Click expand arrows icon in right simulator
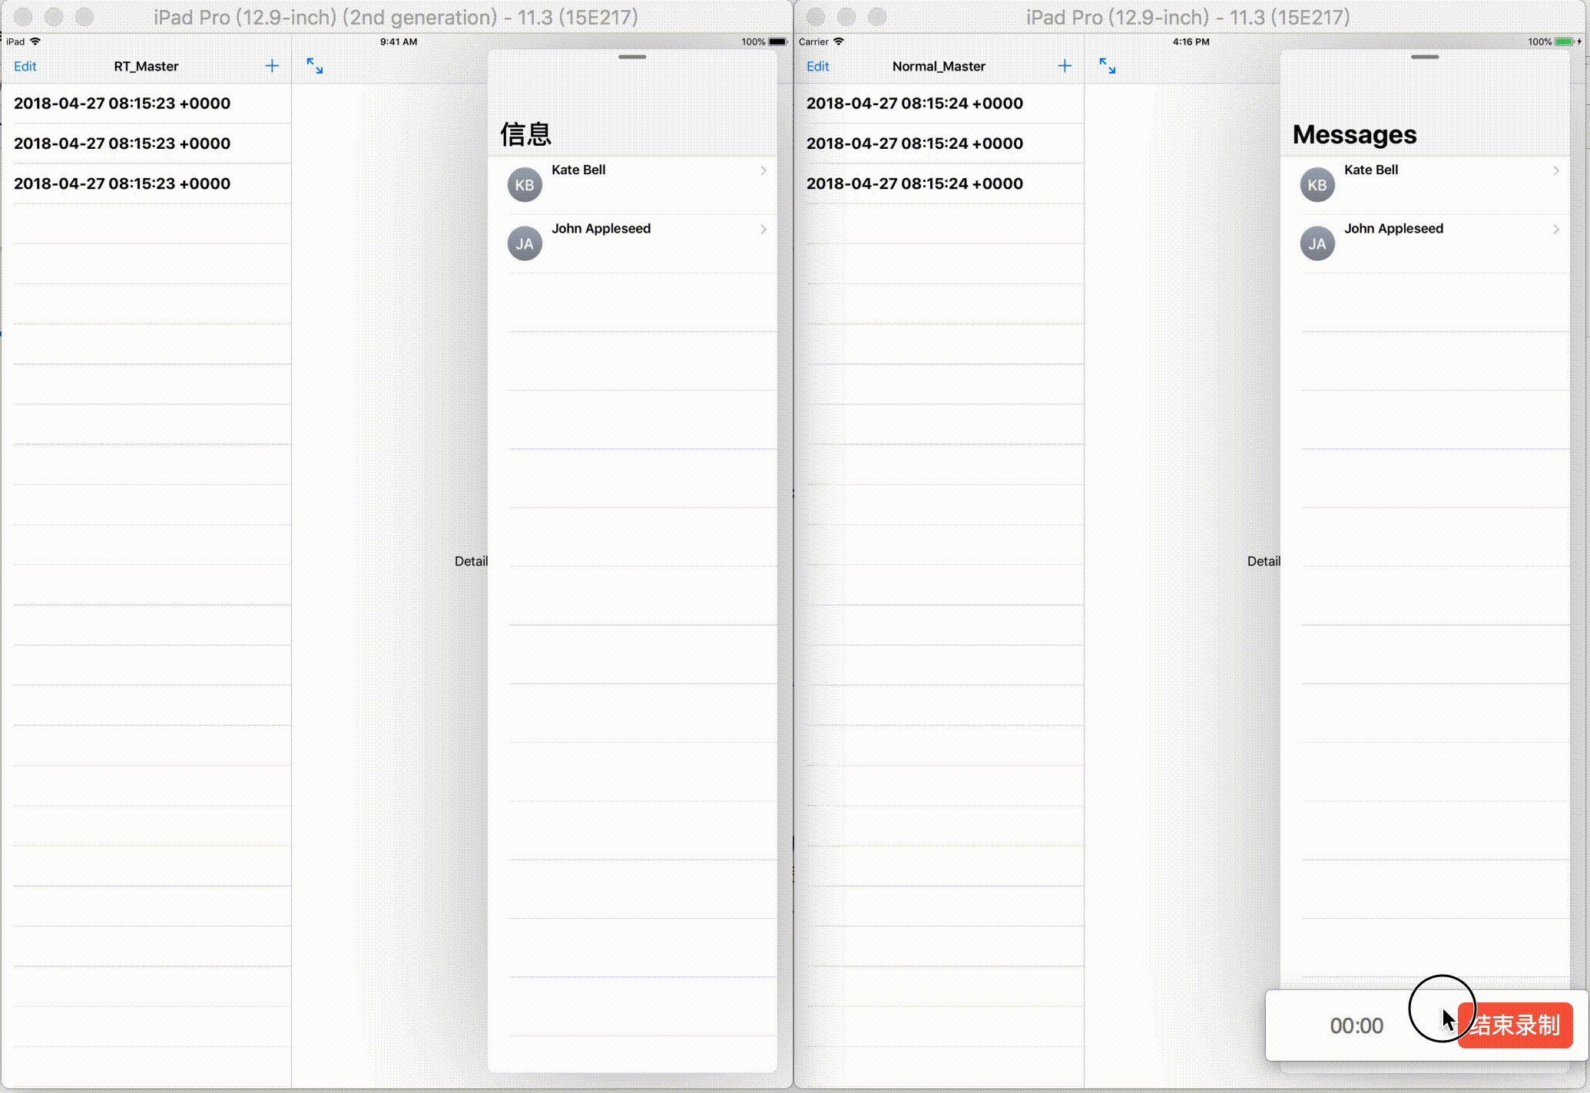The image size is (1590, 1093). point(1108,66)
